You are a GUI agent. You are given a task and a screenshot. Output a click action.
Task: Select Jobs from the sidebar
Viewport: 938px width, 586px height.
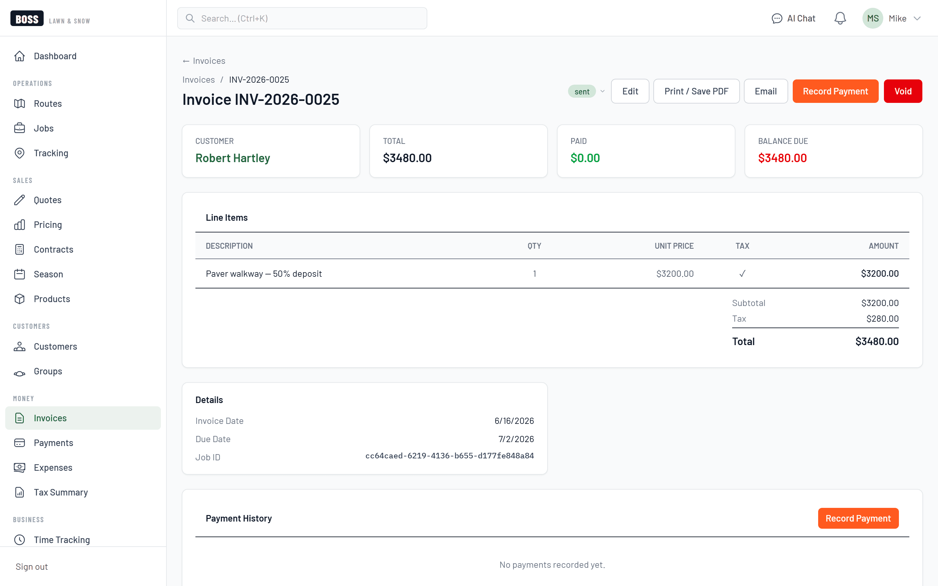(x=83, y=128)
